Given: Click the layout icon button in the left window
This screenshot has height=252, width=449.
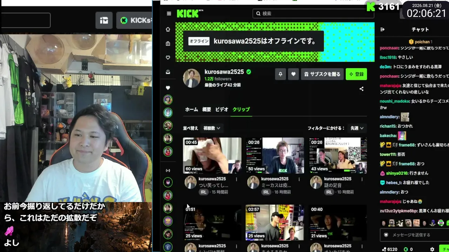Looking at the screenshot, I should 104,20.
